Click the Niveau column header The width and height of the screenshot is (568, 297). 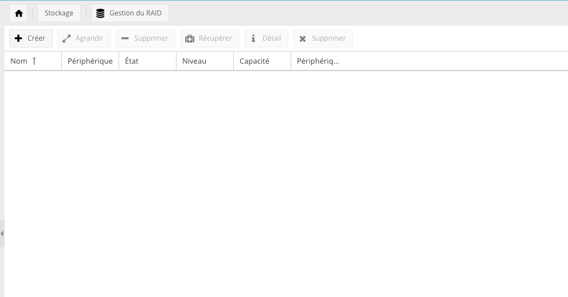[x=194, y=61]
